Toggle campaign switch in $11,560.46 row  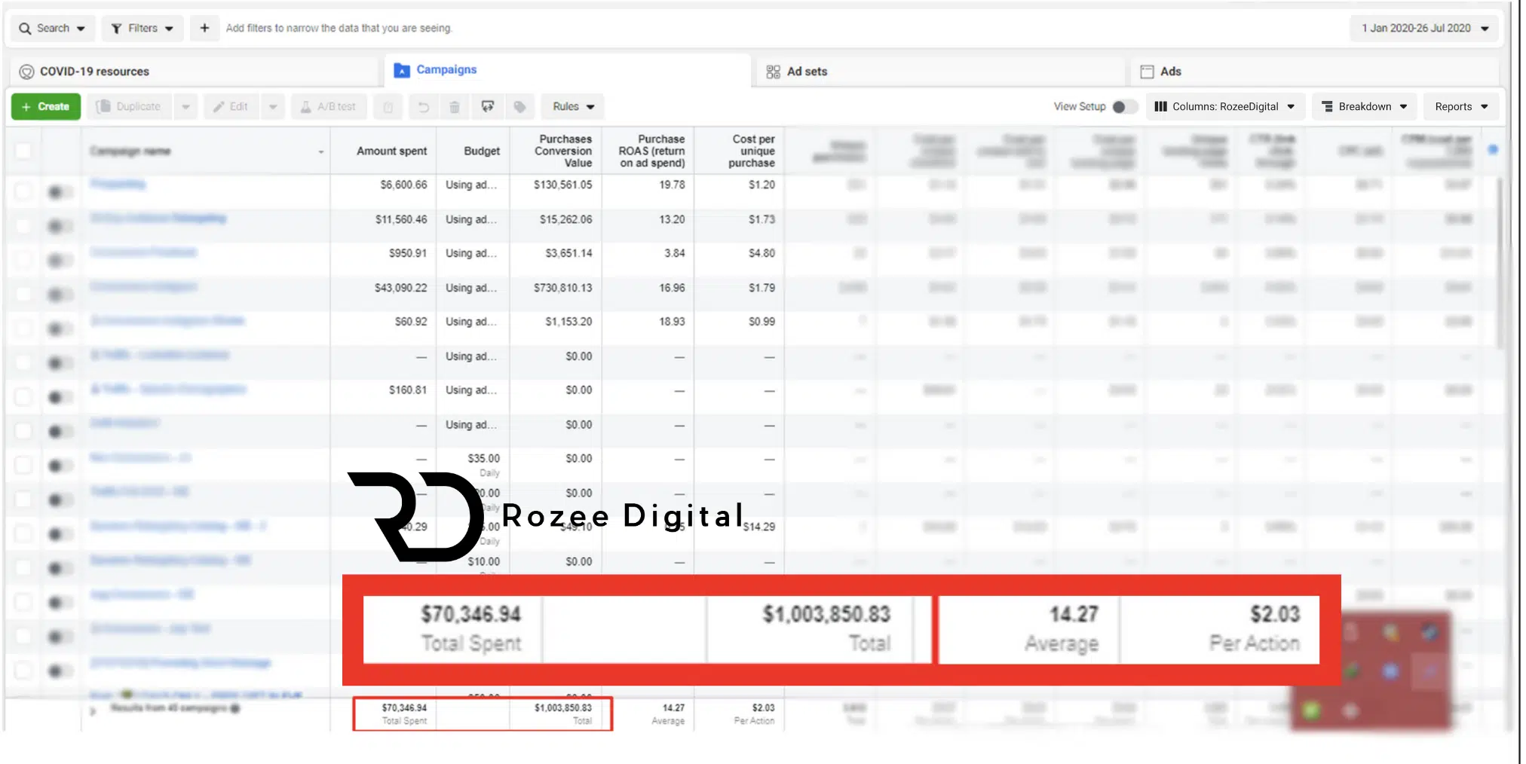click(60, 226)
